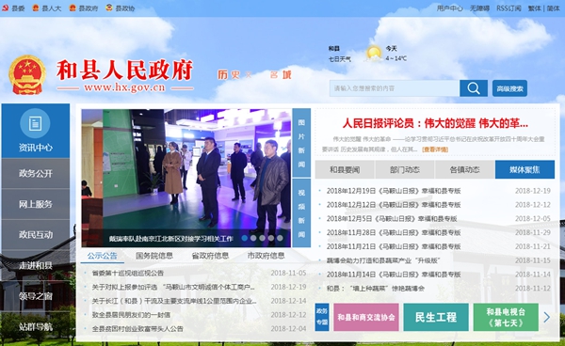Select the last carousel dot
The height and width of the screenshot is (346, 565).
pos(280,238)
